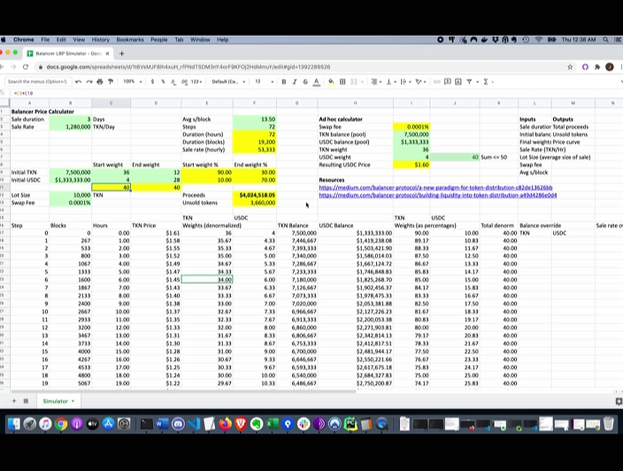
Task: Select the Proceeds value $4,024,518.05
Action: 255,195
